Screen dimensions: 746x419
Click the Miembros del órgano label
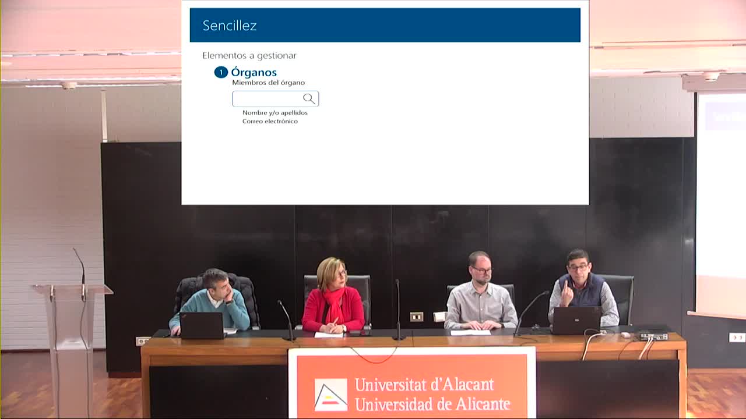click(x=268, y=83)
